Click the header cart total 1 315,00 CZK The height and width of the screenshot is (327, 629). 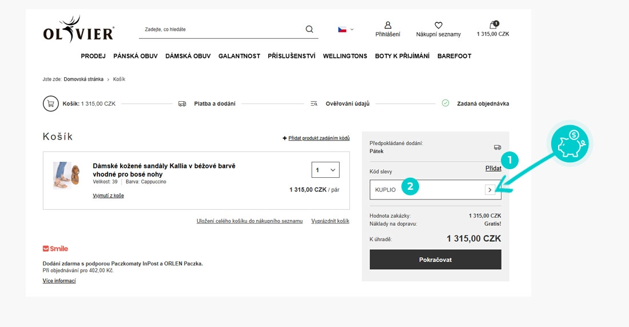[x=493, y=34]
